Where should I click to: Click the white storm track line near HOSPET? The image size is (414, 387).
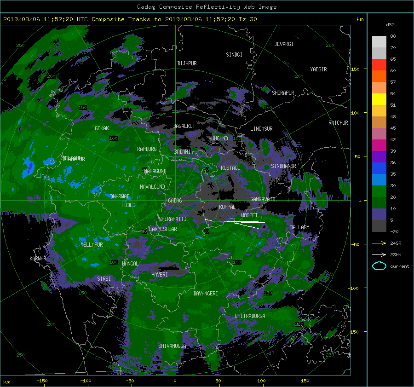[x=240, y=222]
